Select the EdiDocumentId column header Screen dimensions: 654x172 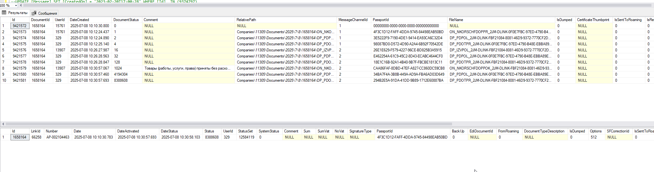point(482,131)
